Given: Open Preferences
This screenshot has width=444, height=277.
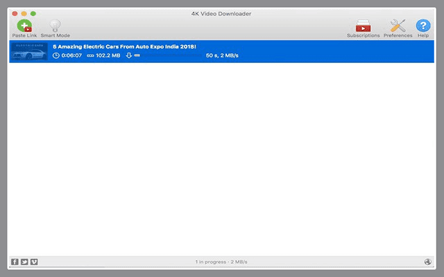Looking at the screenshot, I should 398,26.
